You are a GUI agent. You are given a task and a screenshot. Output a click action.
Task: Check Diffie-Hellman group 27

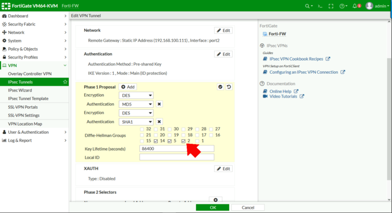pos(211,129)
